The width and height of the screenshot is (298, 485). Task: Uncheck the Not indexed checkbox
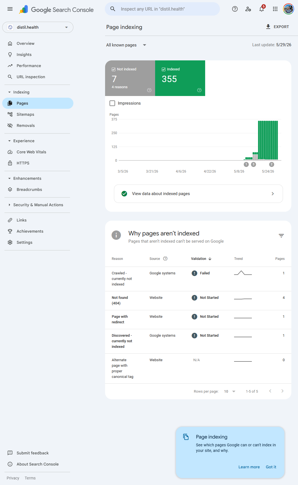[x=113, y=69]
